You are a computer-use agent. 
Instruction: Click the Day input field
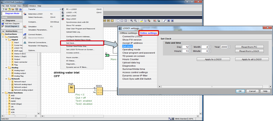pos(186,47)
